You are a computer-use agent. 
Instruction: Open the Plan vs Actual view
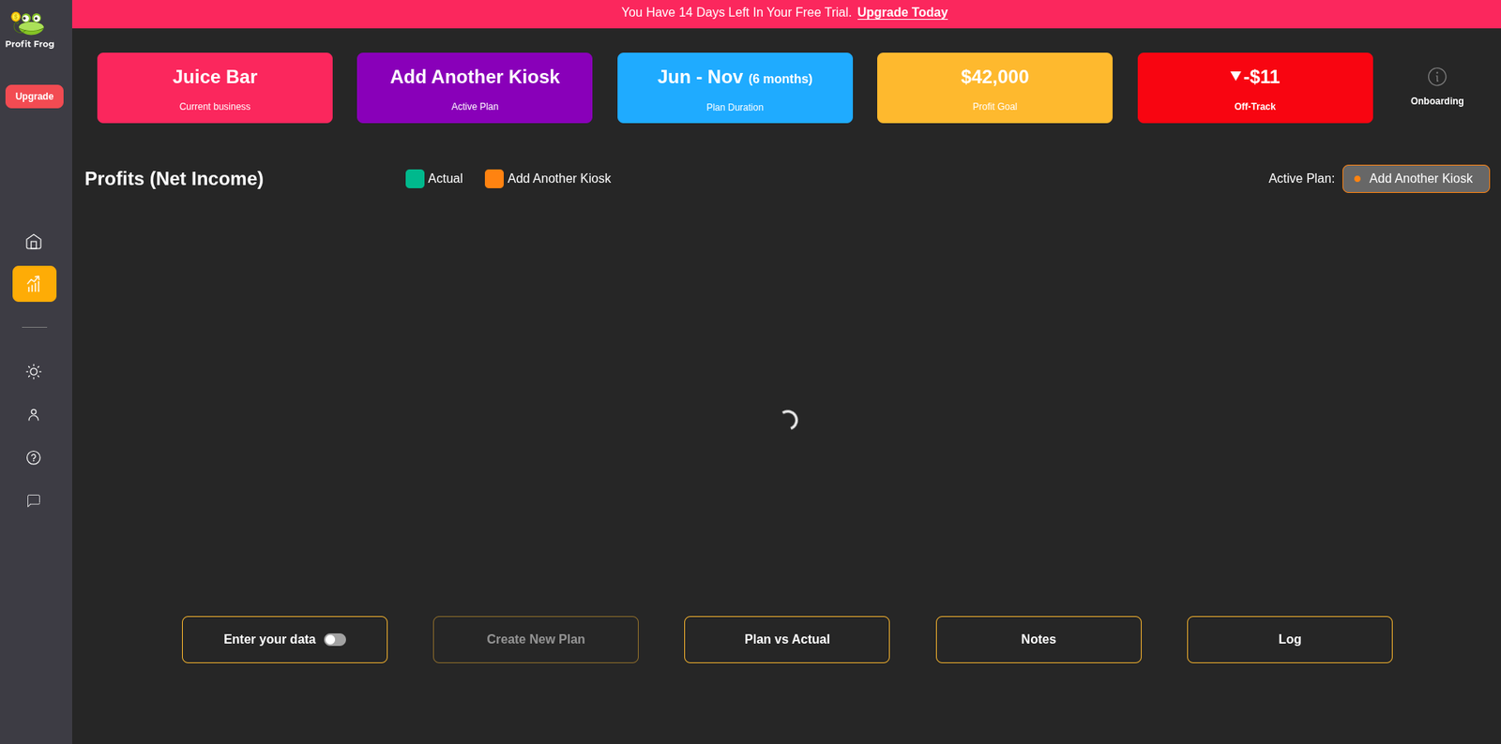click(x=786, y=640)
